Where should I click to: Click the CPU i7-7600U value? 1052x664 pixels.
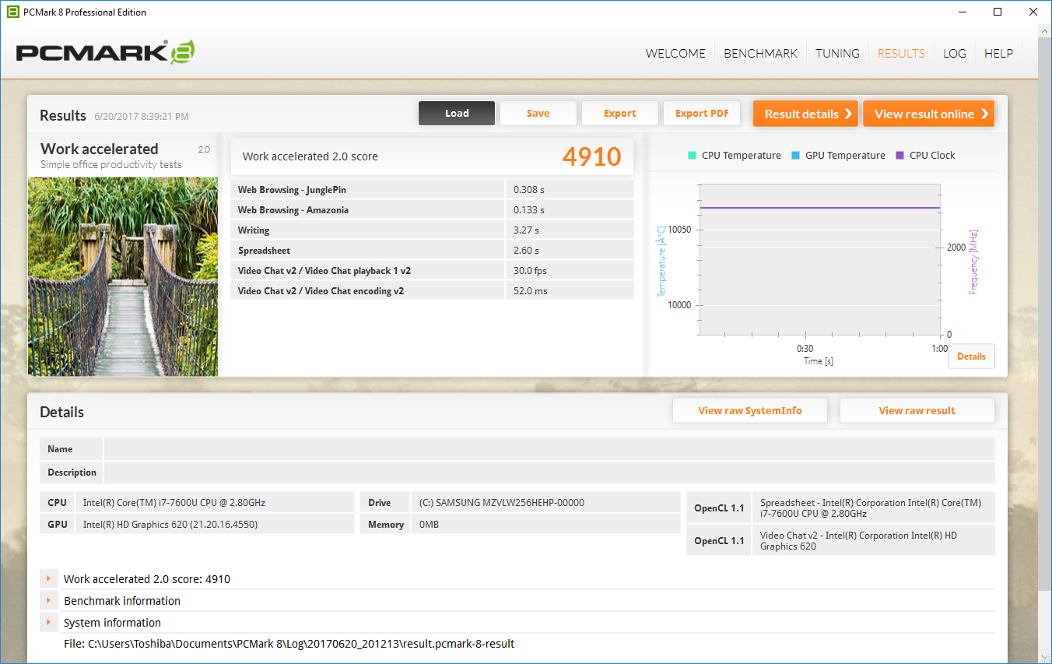[x=174, y=503]
